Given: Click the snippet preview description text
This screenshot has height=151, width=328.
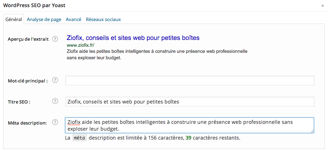Looking at the screenshot, I should tap(157, 55).
